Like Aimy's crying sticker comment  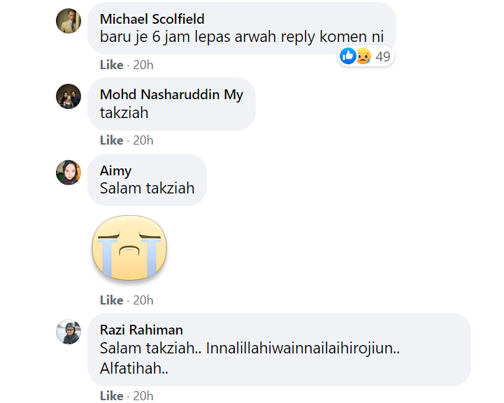pos(111,300)
